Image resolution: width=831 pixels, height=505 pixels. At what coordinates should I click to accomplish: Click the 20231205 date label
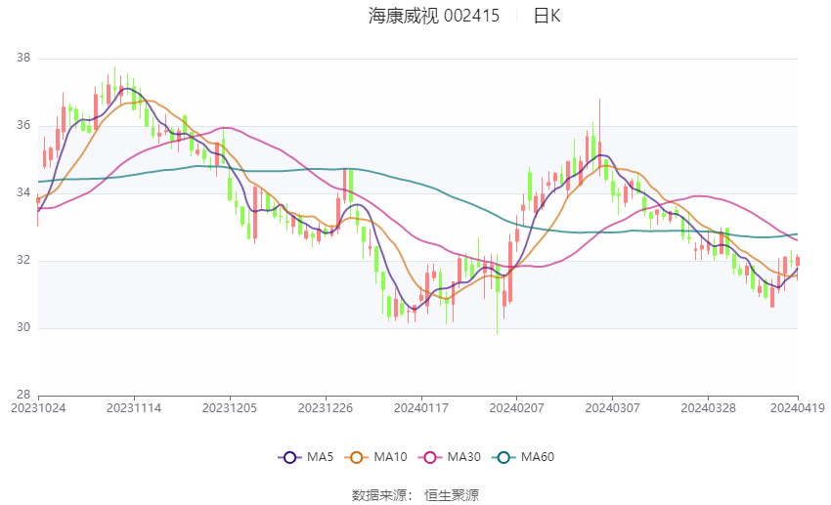[230, 406]
